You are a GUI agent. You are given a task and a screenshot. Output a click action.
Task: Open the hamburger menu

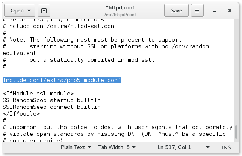point(197,10)
